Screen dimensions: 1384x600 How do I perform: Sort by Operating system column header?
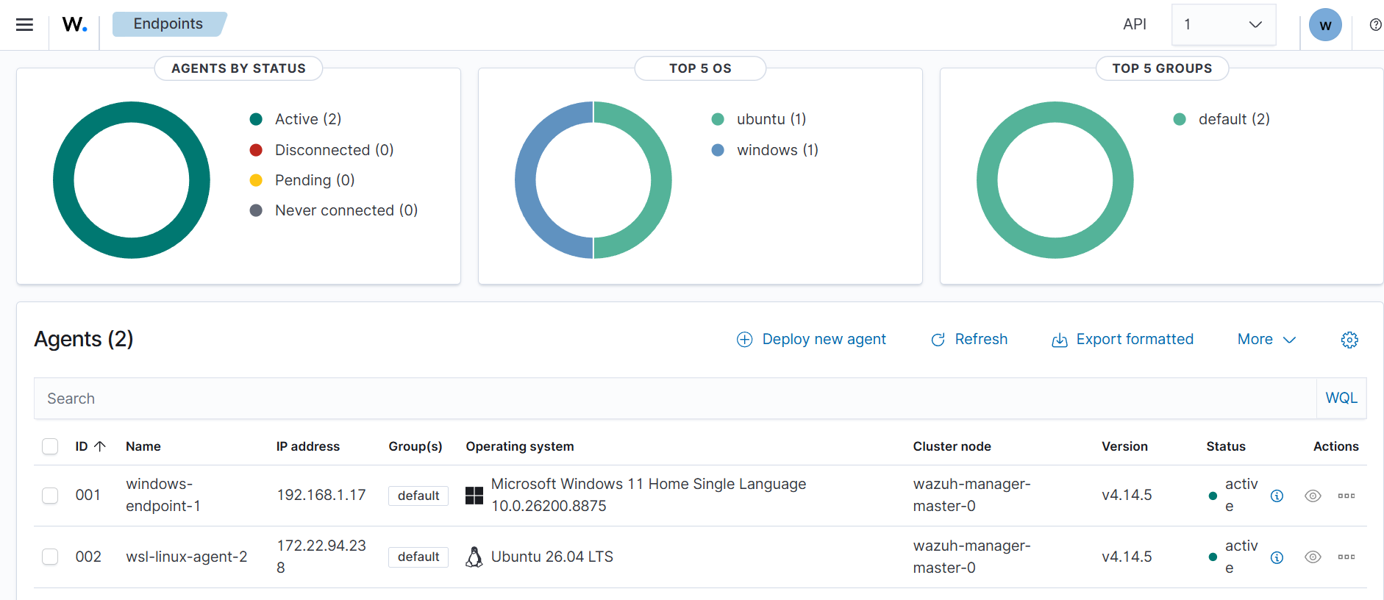(x=520, y=446)
